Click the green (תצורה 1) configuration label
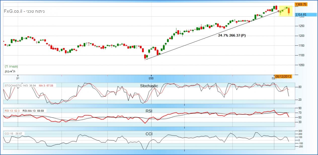Viewport: 318px width, 155px height. [11, 66]
